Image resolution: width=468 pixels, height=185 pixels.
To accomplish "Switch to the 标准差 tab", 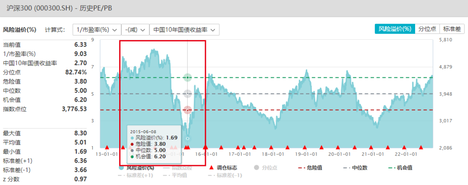I will (452, 29).
